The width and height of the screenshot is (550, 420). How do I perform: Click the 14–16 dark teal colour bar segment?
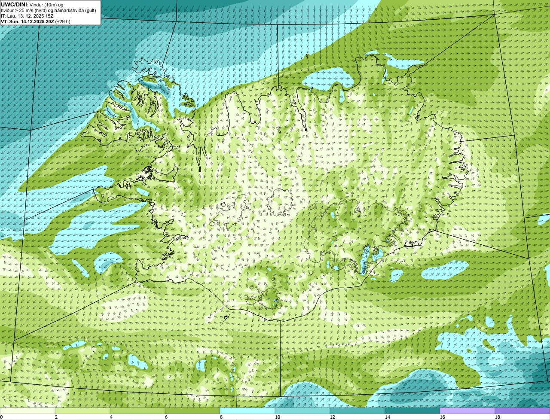412,411
